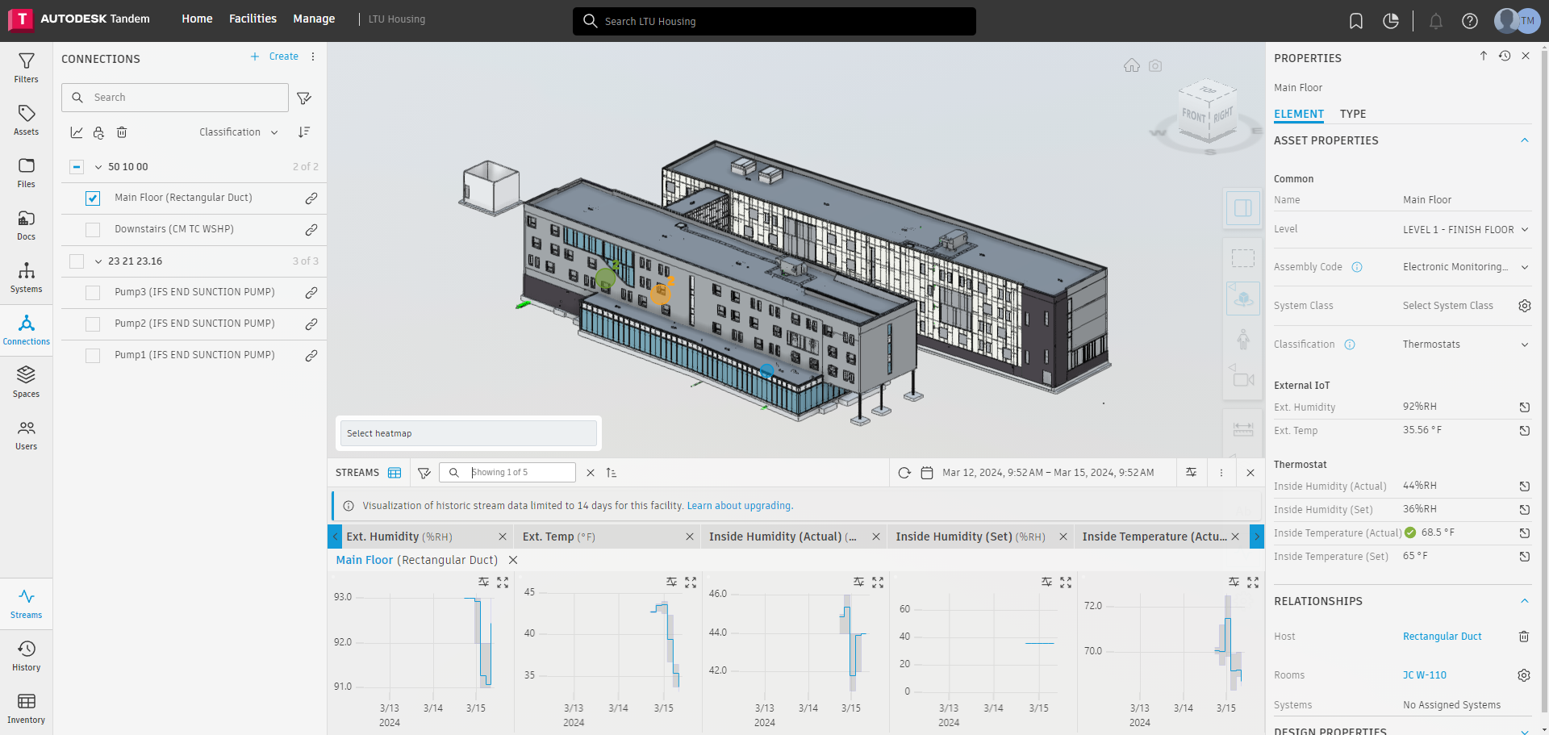Open the Docs panel
The height and width of the screenshot is (735, 1549).
pyautogui.click(x=26, y=225)
